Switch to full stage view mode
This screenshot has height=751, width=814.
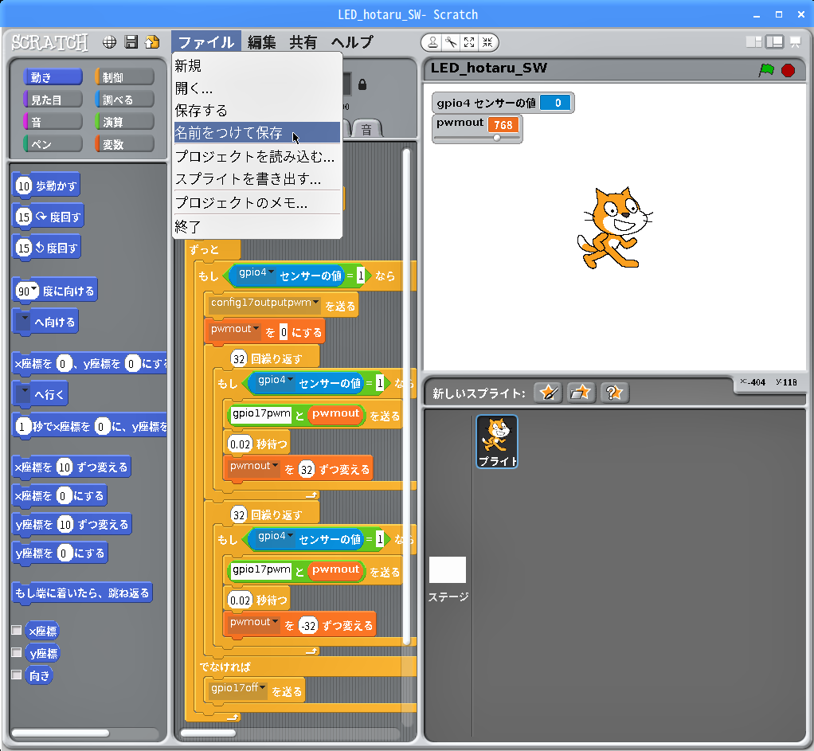(774, 42)
